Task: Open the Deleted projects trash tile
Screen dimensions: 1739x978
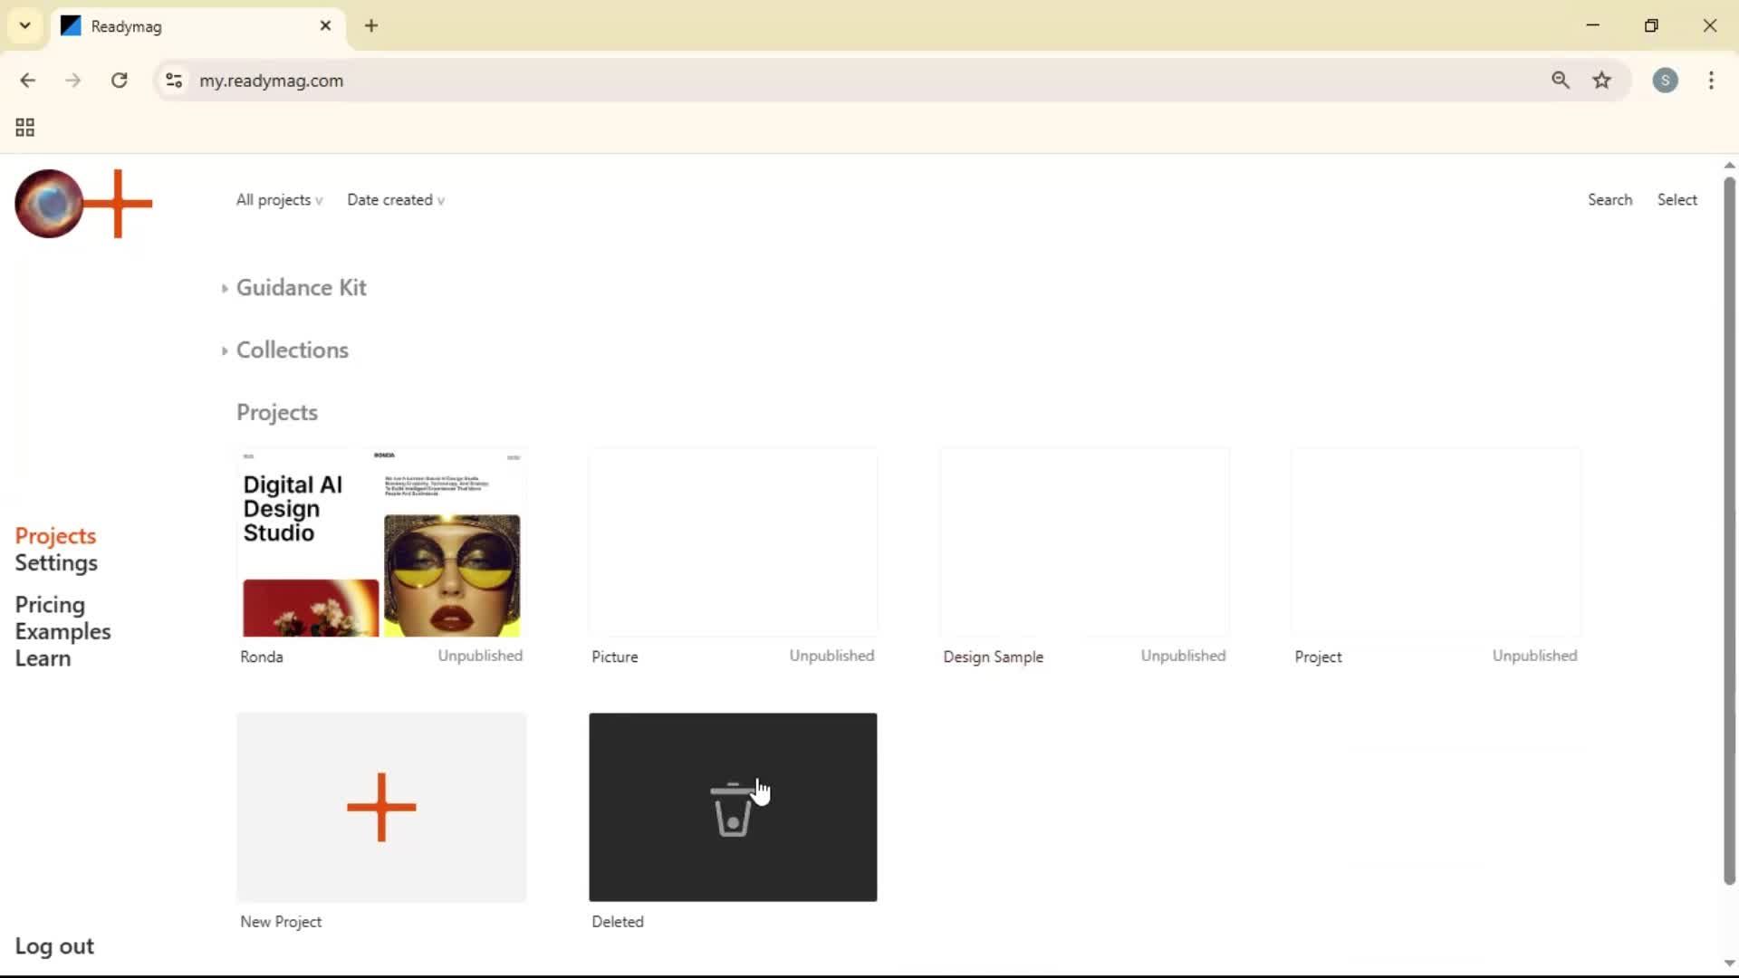Action: click(732, 806)
